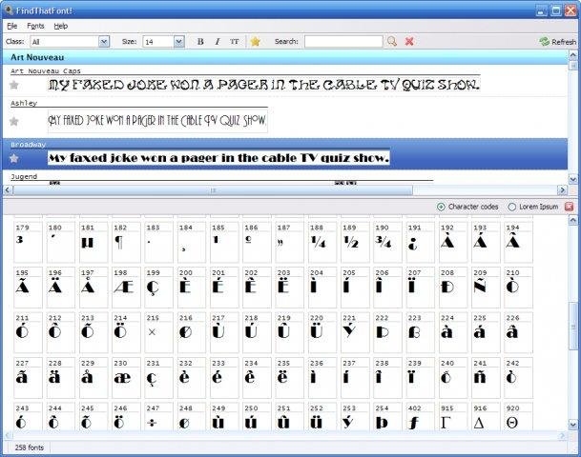This screenshot has height=457, width=581.
Task: Select character cell 920 Theta
Action: pos(518,417)
